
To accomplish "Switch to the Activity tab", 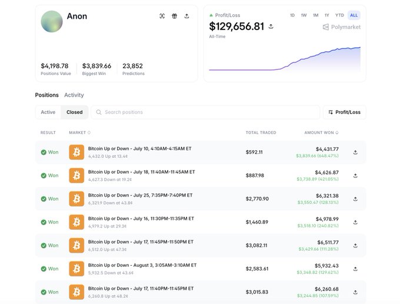I will tap(74, 95).
